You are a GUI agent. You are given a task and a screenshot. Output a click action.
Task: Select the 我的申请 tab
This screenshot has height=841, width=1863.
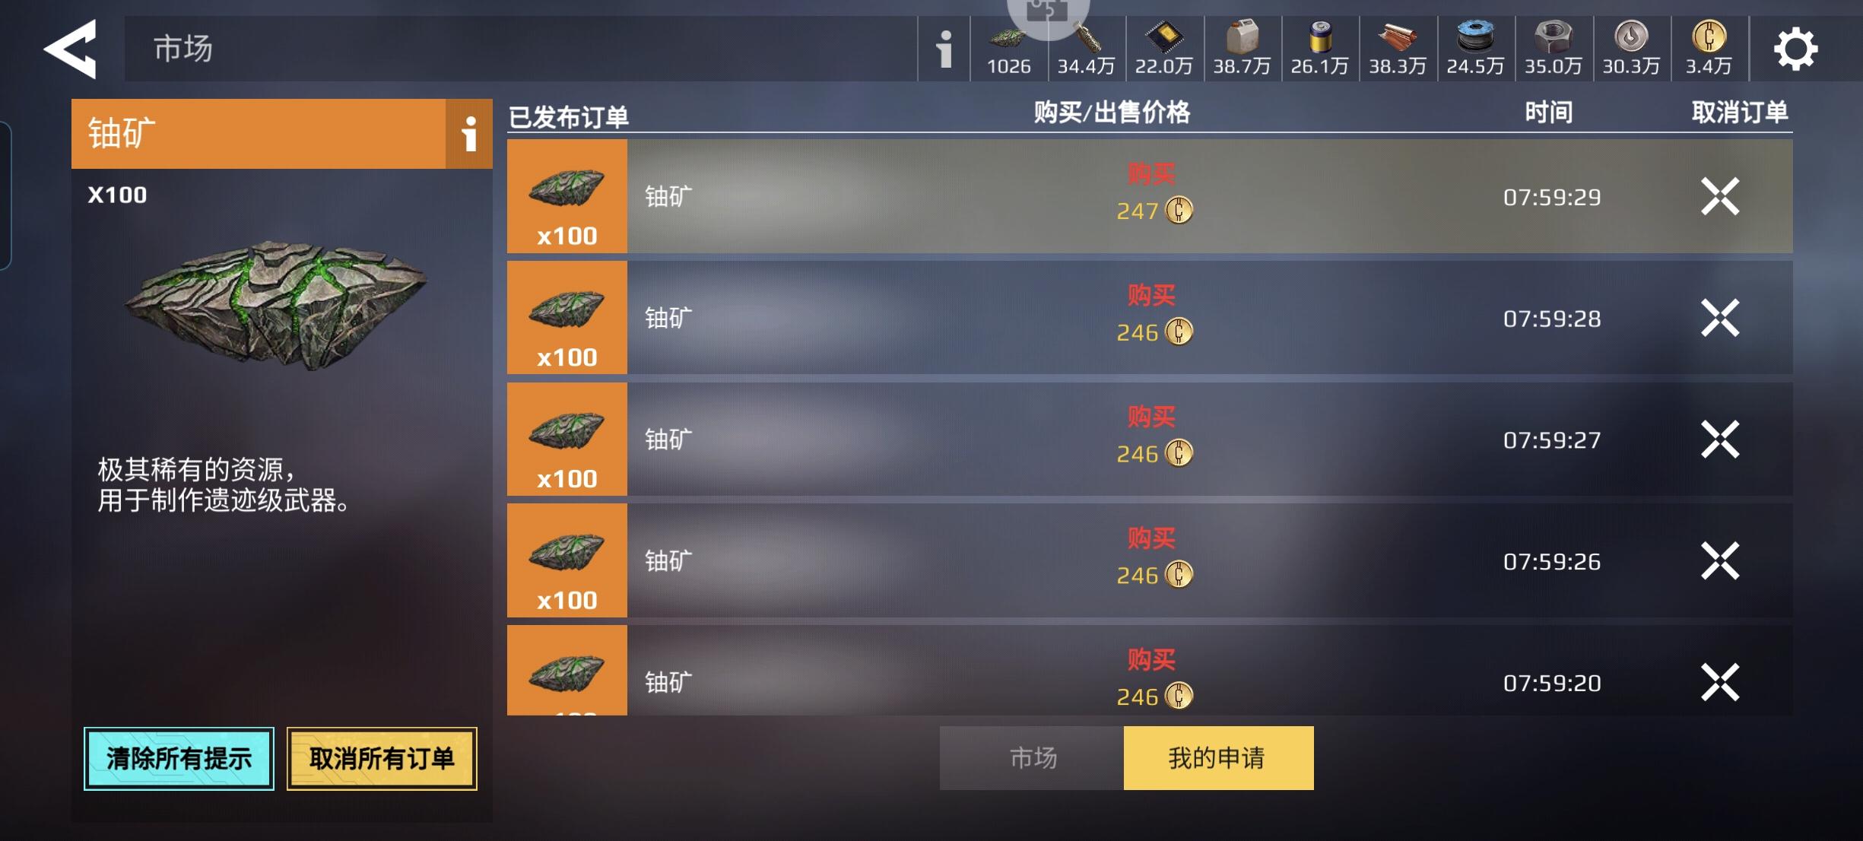point(1218,758)
